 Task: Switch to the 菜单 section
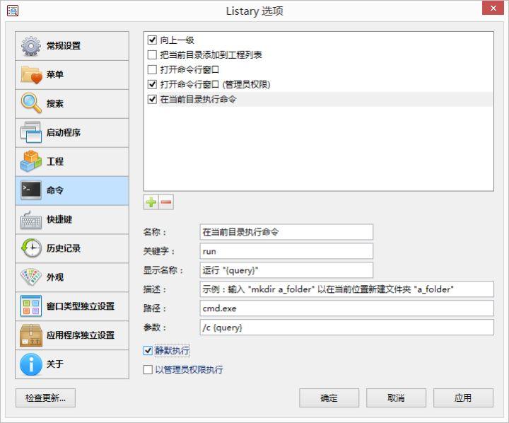[71, 75]
